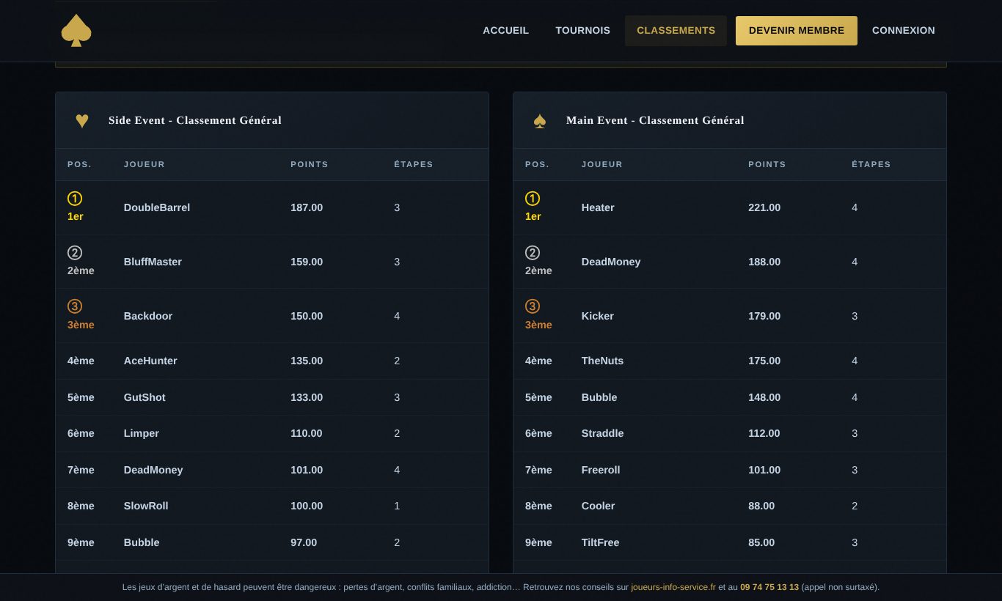The width and height of the screenshot is (1002, 601).
Task: Click the gold spade site logo
Action: (76, 31)
